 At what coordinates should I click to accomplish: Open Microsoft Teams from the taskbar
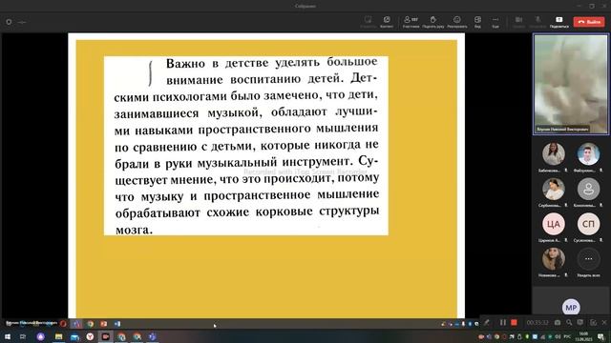[x=153, y=336]
